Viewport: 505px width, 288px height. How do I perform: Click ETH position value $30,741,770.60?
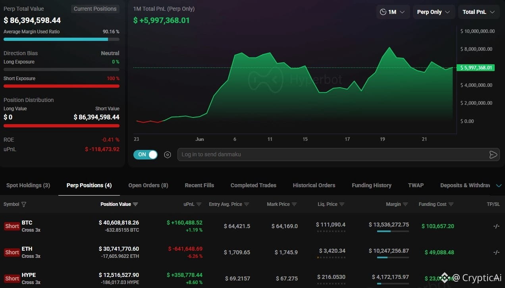(119, 249)
